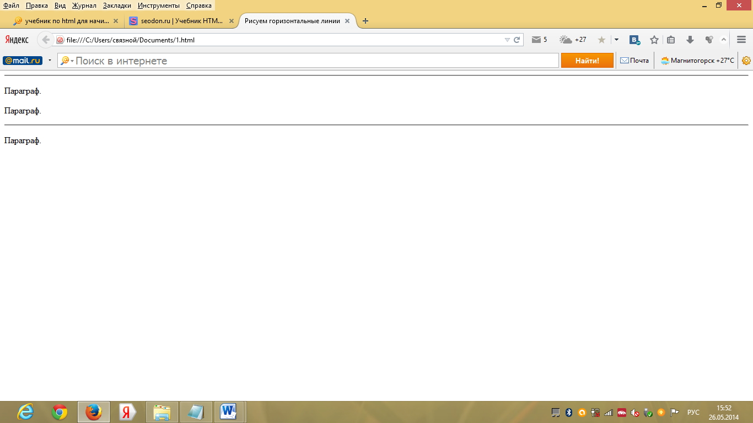The width and height of the screenshot is (753, 423).
Task: Close the seodon.ru tab
Action: (x=232, y=21)
